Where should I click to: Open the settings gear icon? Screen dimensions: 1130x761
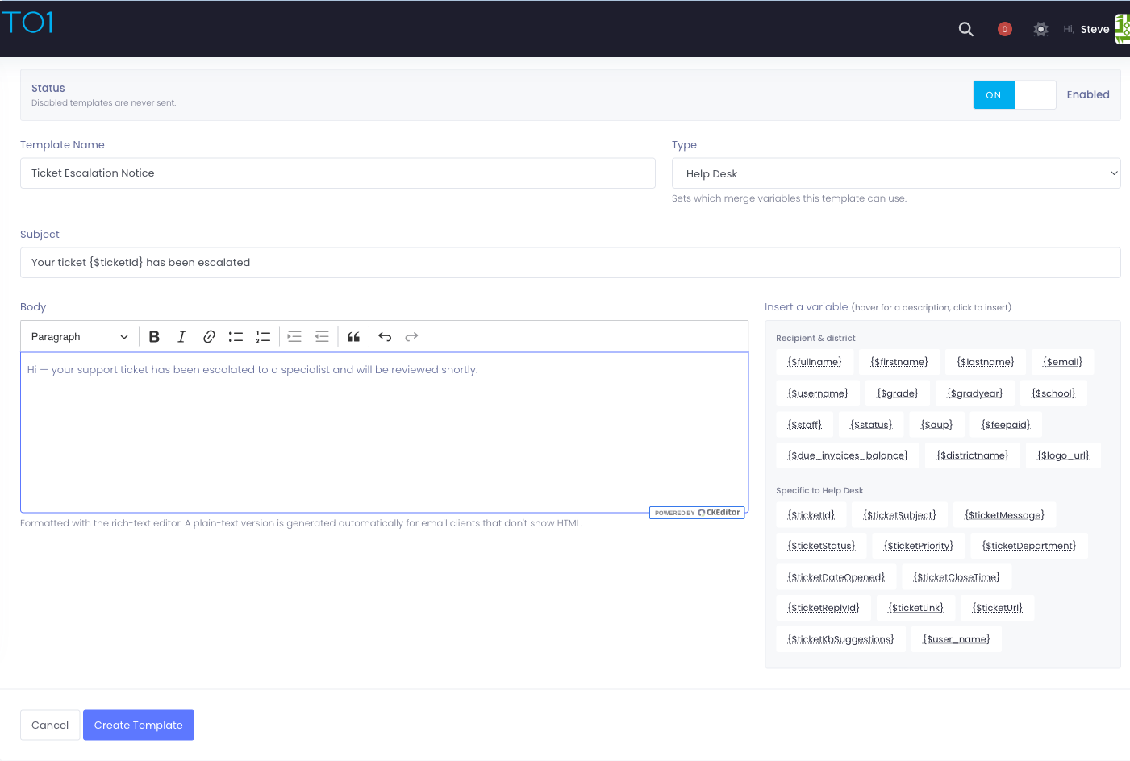point(1040,29)
